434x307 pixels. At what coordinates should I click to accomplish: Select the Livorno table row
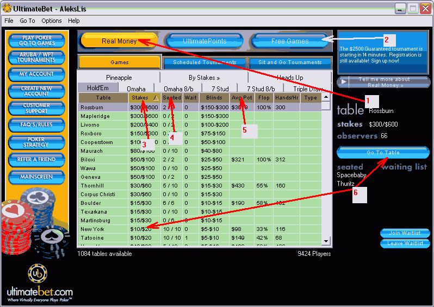coord(200,125)
